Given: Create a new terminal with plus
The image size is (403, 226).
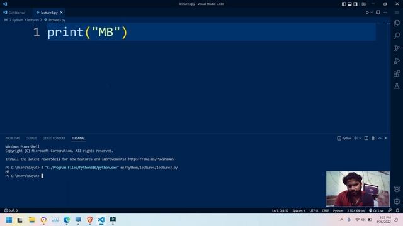Looking at the screenshot, I should coord(356,138).
